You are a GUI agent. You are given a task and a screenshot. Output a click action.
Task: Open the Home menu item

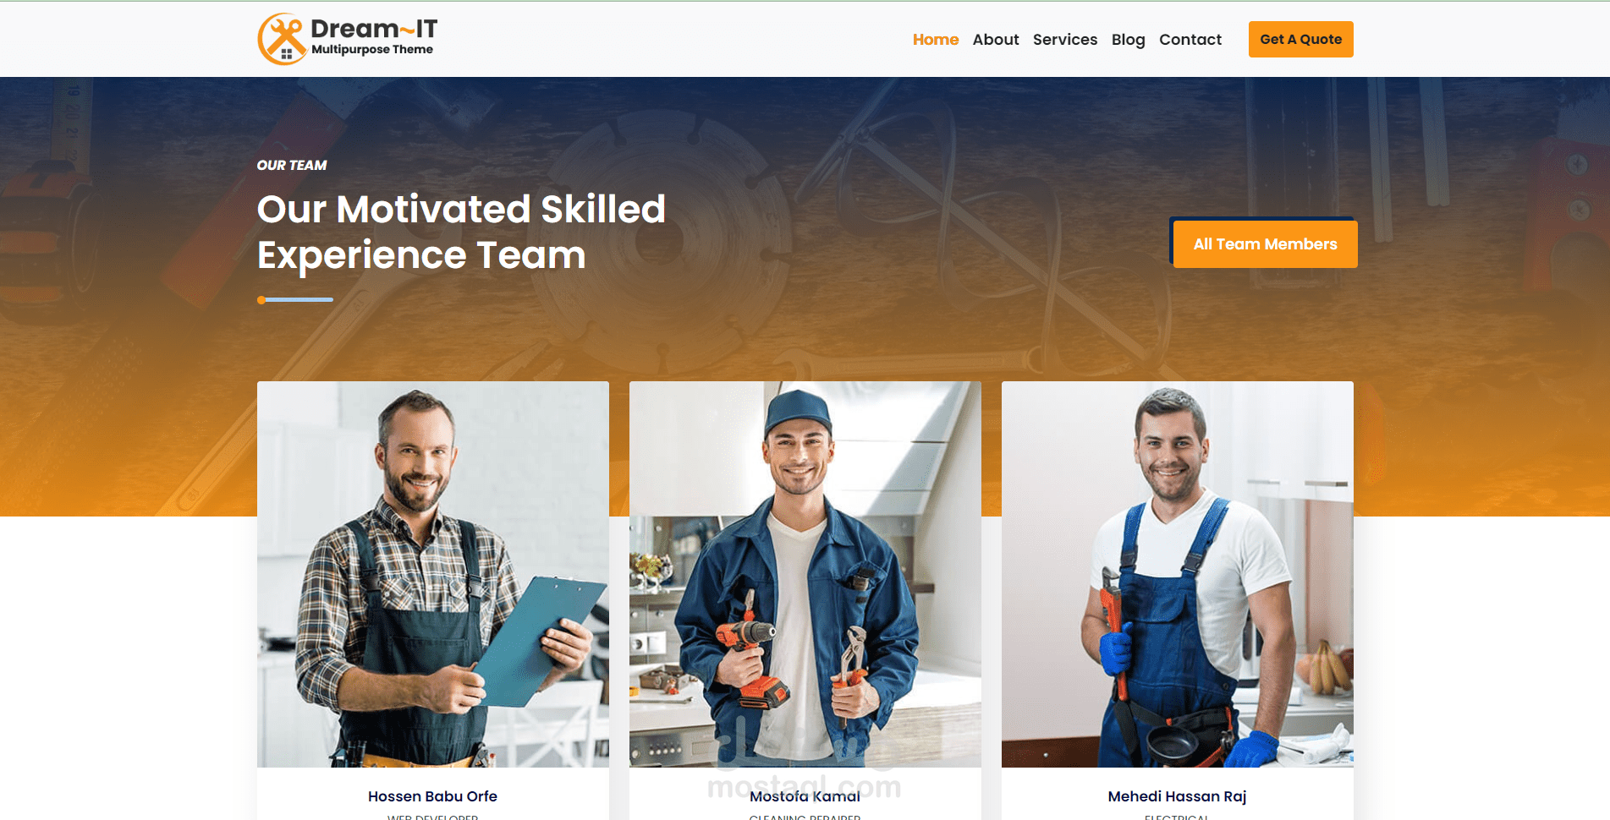[x=936, y=40]
